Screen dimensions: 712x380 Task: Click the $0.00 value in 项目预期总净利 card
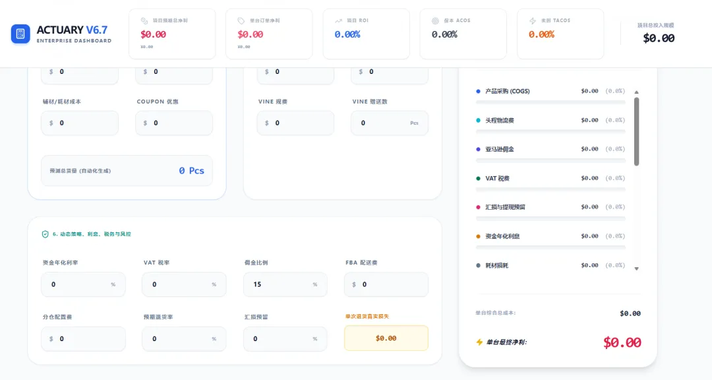[153, 34]
